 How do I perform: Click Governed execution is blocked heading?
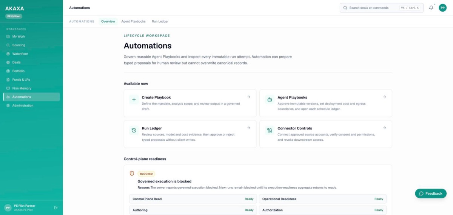click(164, 181)
